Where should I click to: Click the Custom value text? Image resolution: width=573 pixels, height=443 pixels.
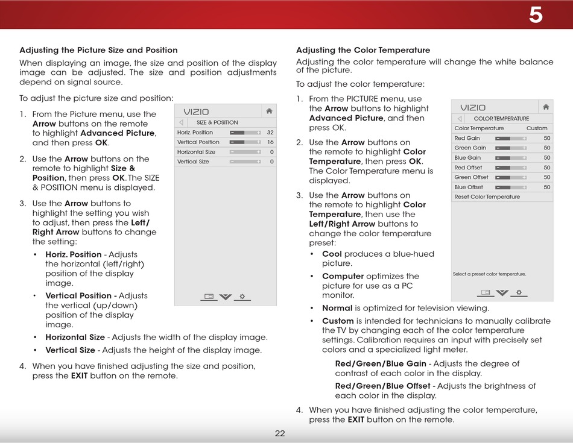(x=536, y=128)
